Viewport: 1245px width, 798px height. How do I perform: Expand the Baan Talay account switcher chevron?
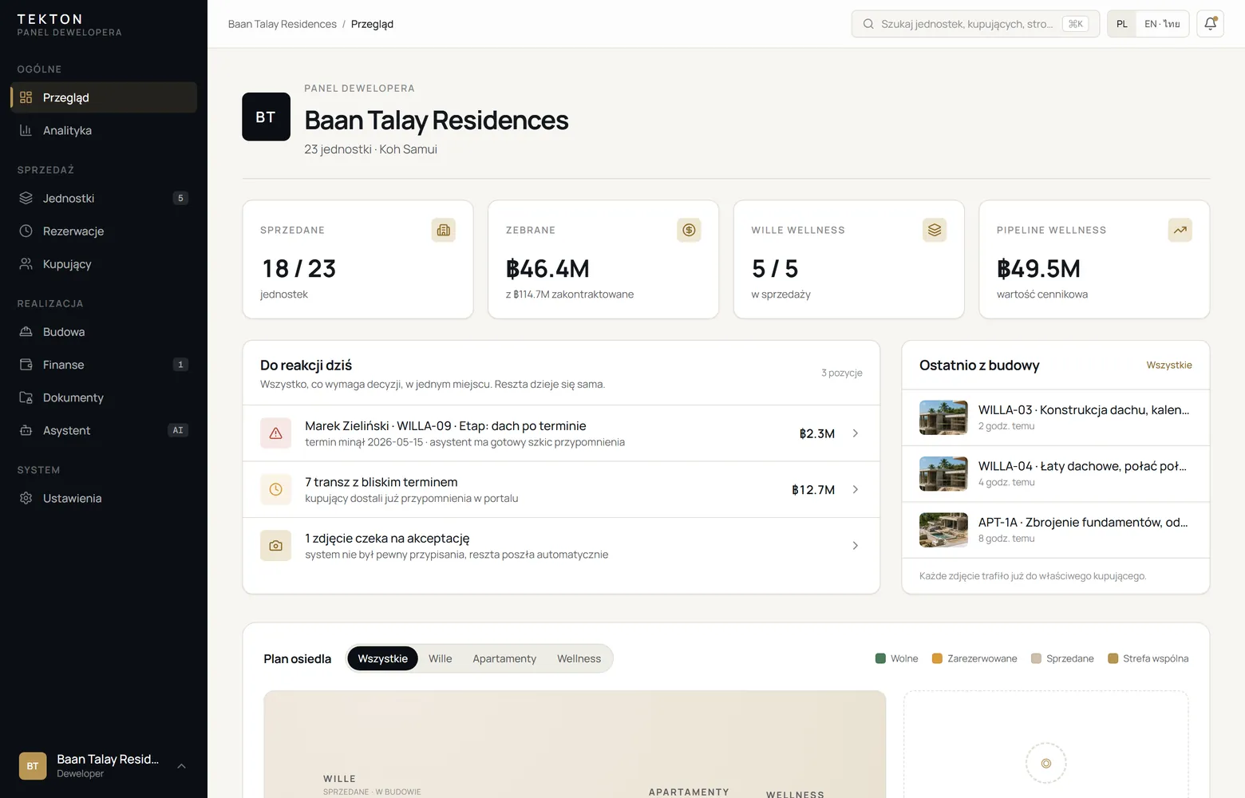(181, 766)
